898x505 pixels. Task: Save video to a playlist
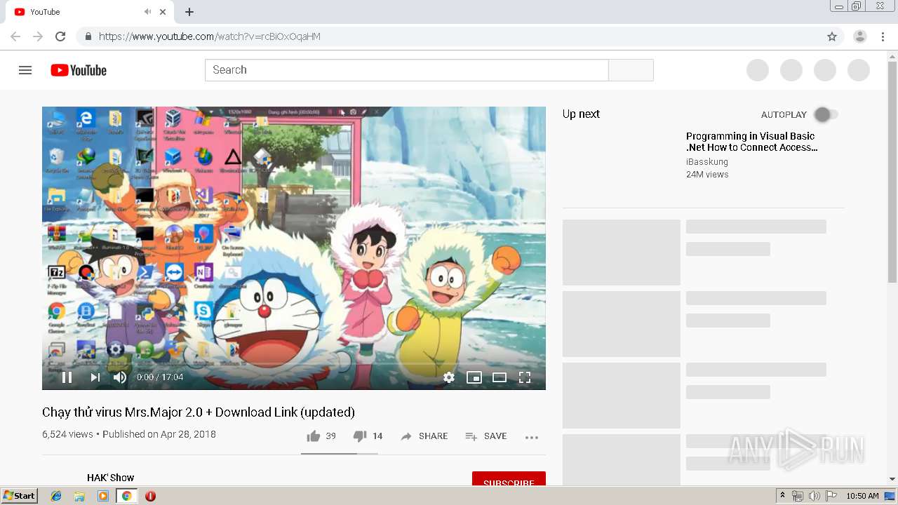[485, 436]
